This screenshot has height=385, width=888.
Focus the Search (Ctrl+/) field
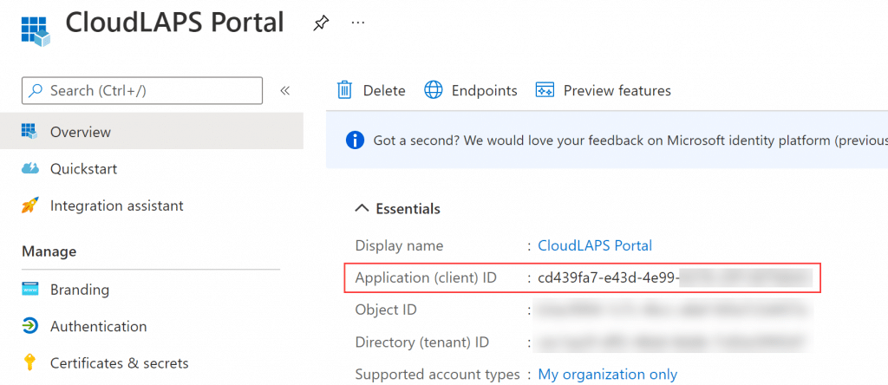pos(142,90)
